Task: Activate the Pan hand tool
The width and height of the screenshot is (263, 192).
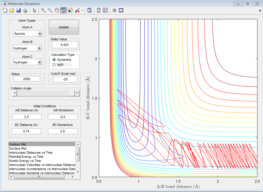Action: 57,10
